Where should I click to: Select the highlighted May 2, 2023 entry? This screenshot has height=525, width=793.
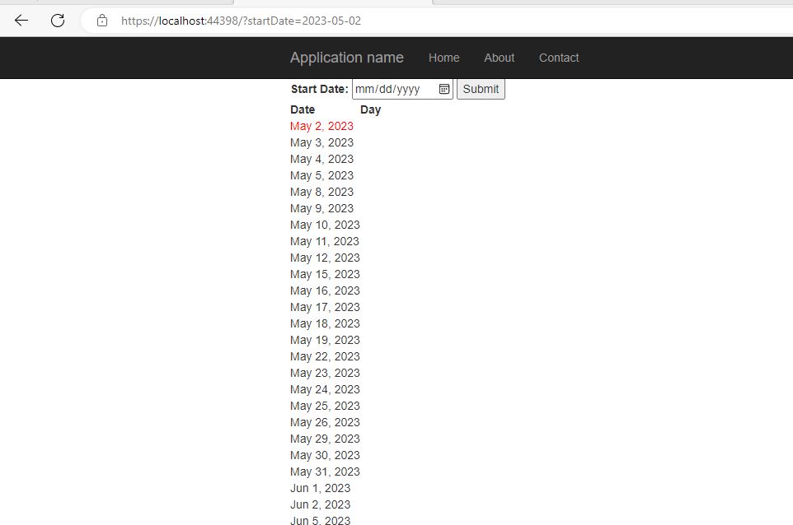[321, 126]
